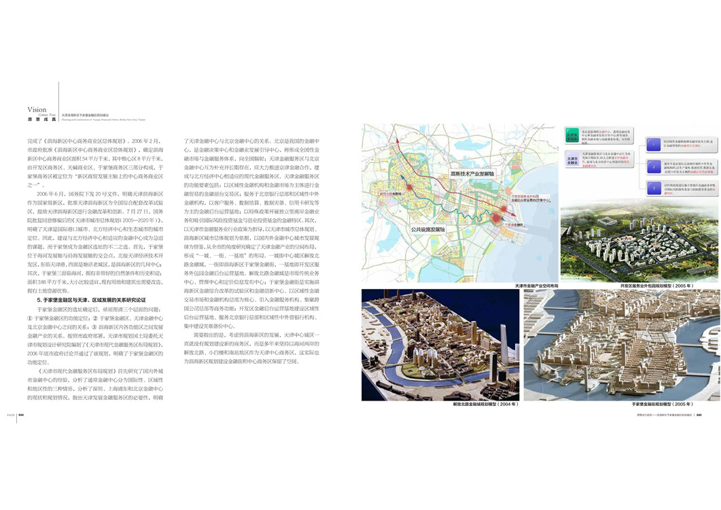Click the 公共设施发展轴 map label
Image resolution: width=721 pixels, height=510 pixels.
428,231
